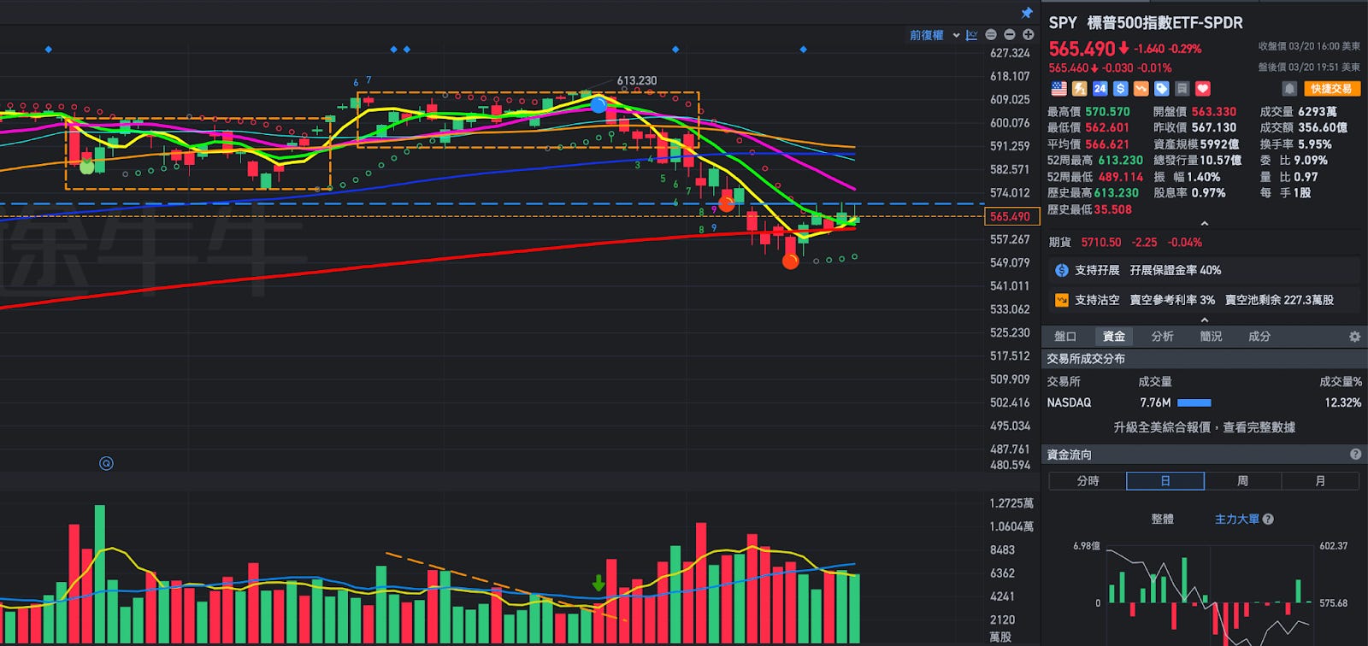Image resolution: width=1368 pixels, height=646 pixels.
Task: Click the gray note icon under price
Action: point(1182,89)
